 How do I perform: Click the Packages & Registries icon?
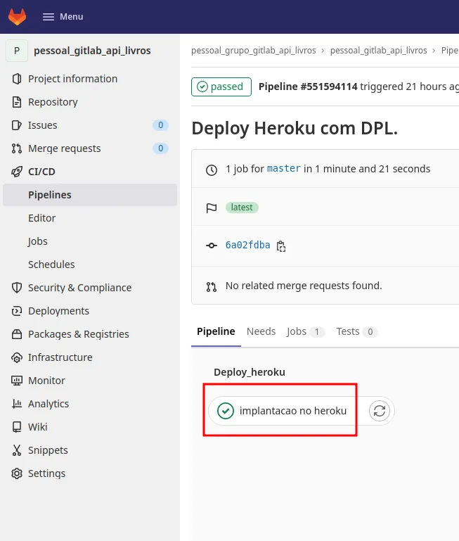pos(17,334)
